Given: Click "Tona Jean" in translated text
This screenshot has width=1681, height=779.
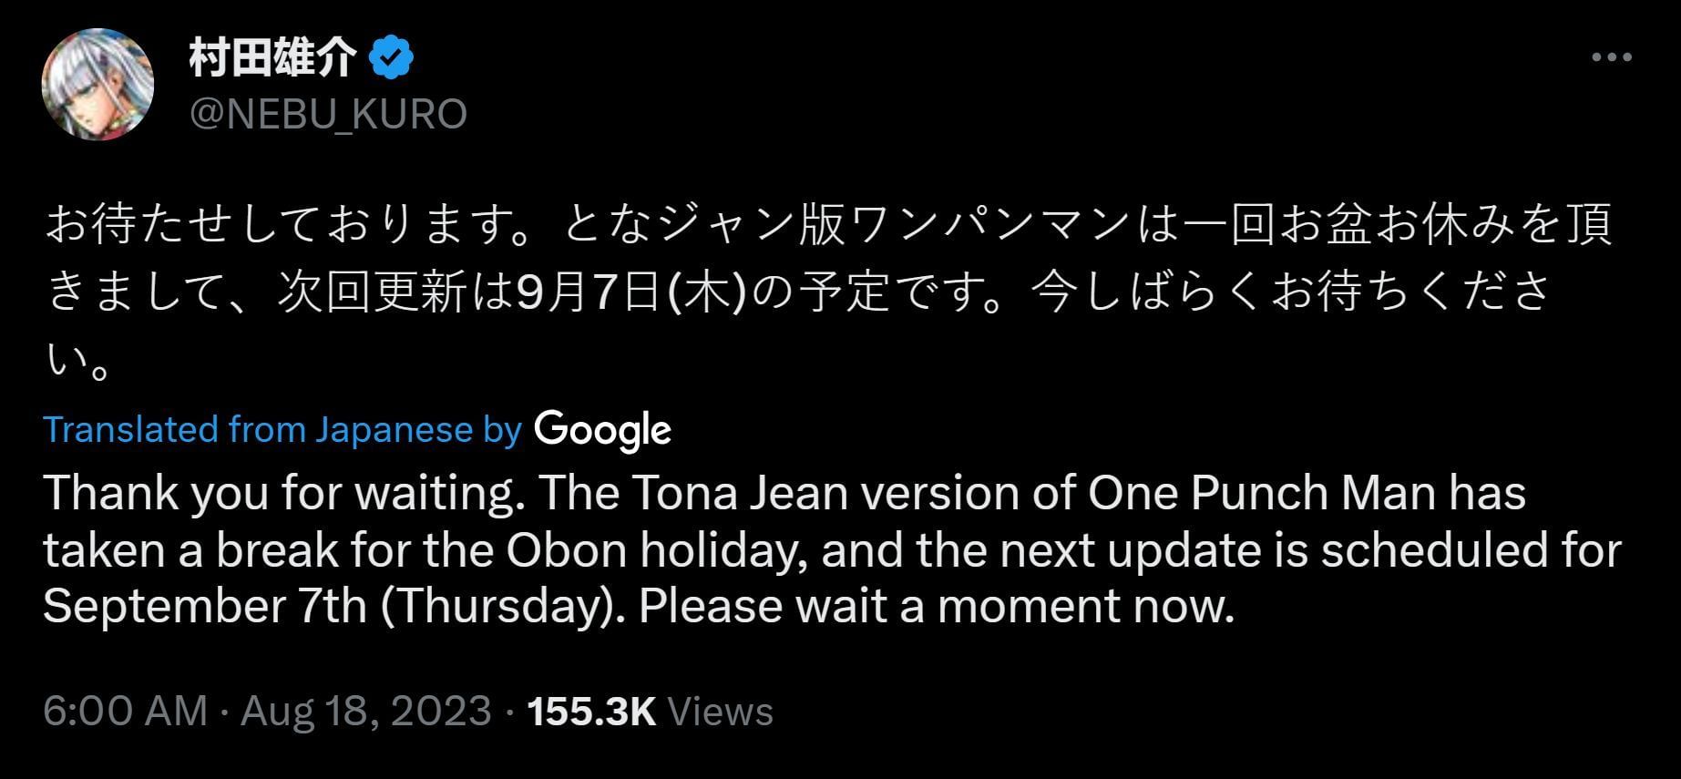Looking at the screenshot, I should click(x=739, y=493).
